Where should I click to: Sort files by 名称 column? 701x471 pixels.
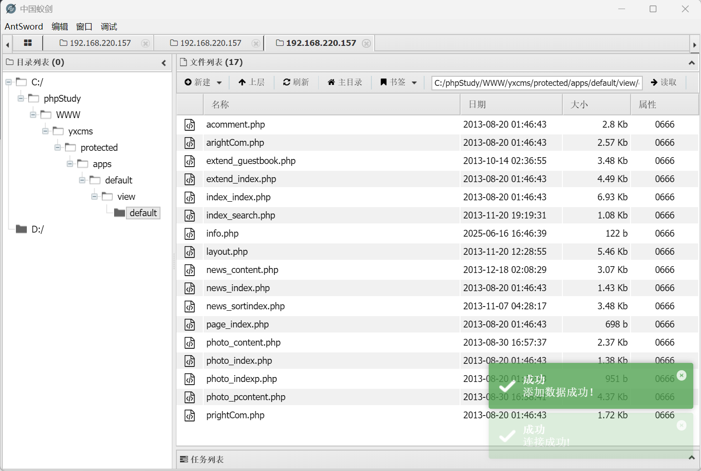pos(331,104)
